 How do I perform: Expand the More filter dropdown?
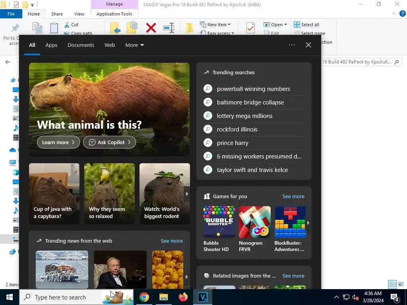[x=134, y=45]
